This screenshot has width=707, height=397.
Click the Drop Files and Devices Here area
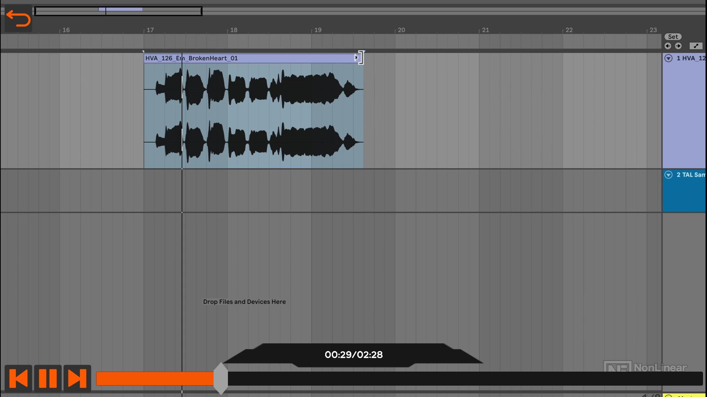244,302
